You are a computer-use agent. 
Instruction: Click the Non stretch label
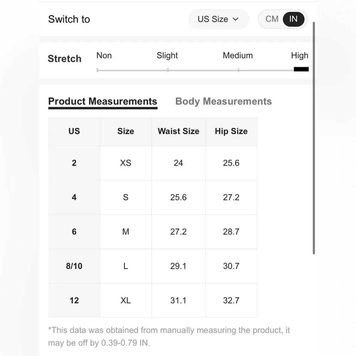(x=104, y=56)
